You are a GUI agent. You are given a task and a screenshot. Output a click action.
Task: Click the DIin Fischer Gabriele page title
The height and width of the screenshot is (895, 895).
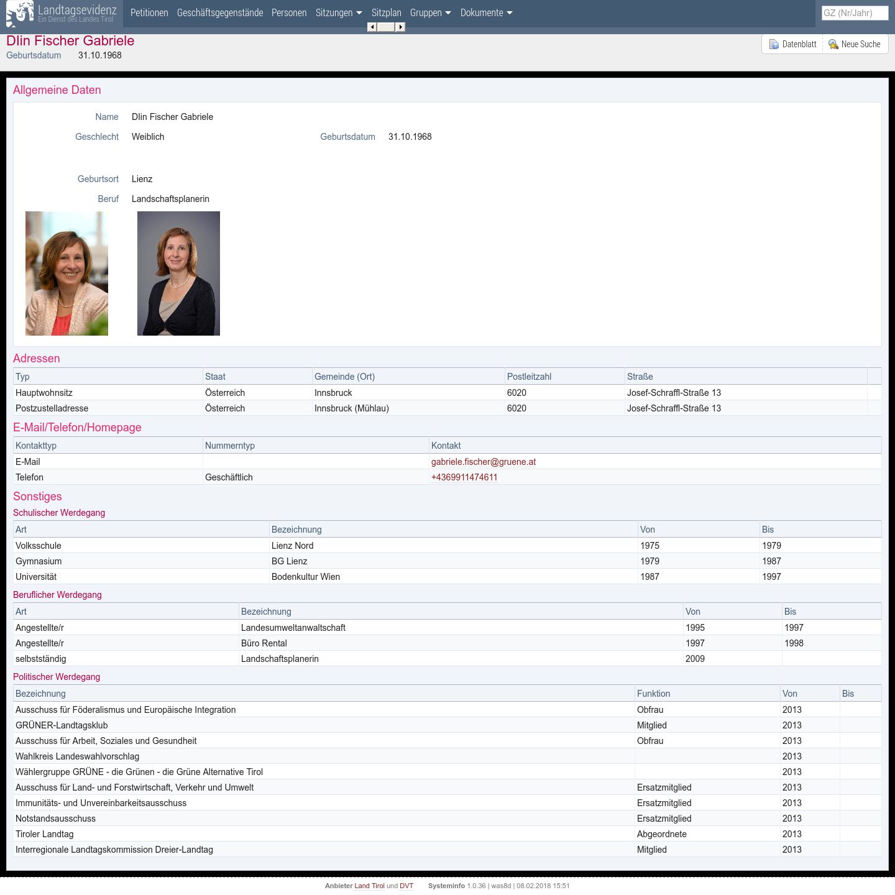click(70, 41)
